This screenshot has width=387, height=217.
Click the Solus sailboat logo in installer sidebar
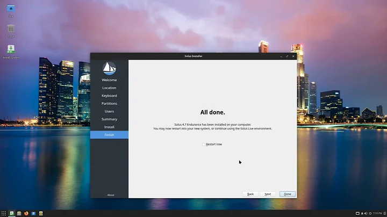(109, 68)
